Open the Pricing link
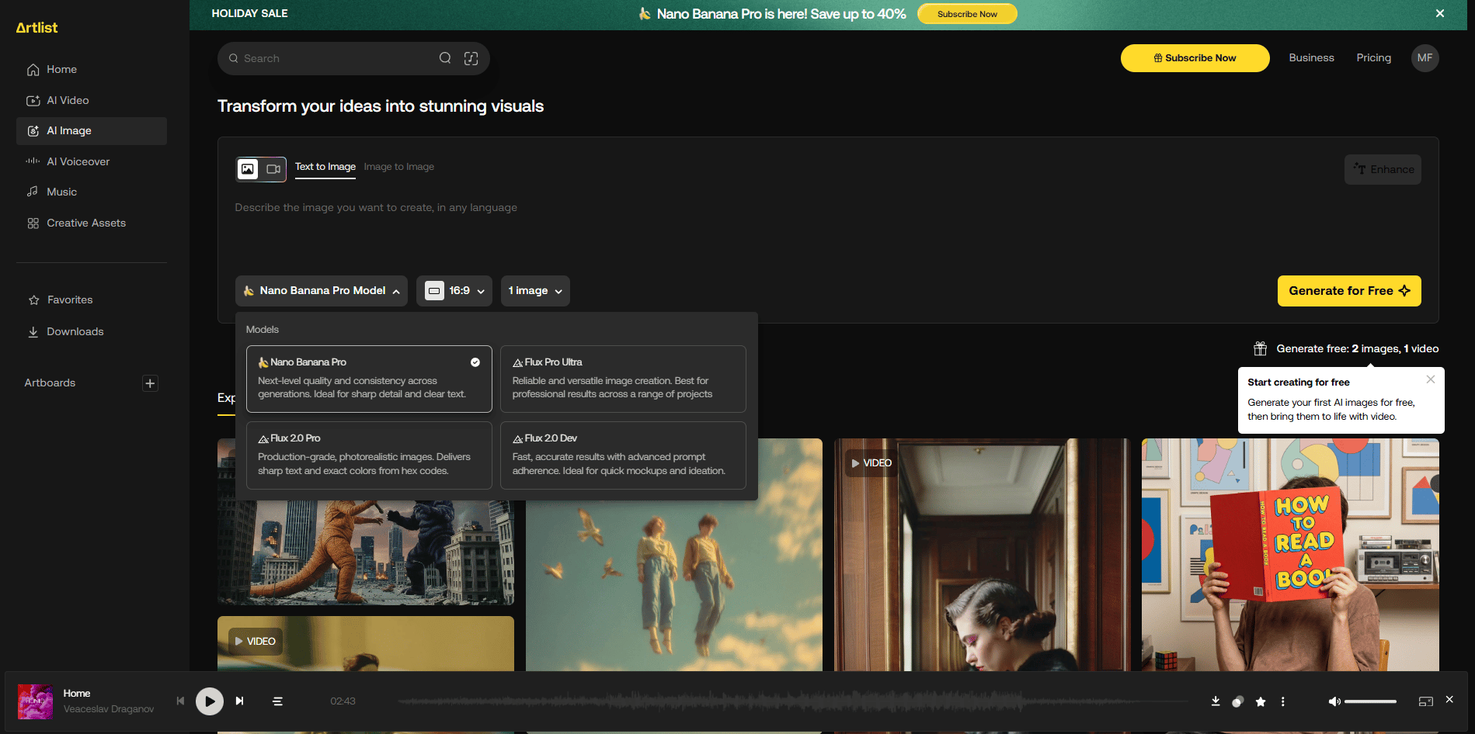 [x=1373, y=58]
